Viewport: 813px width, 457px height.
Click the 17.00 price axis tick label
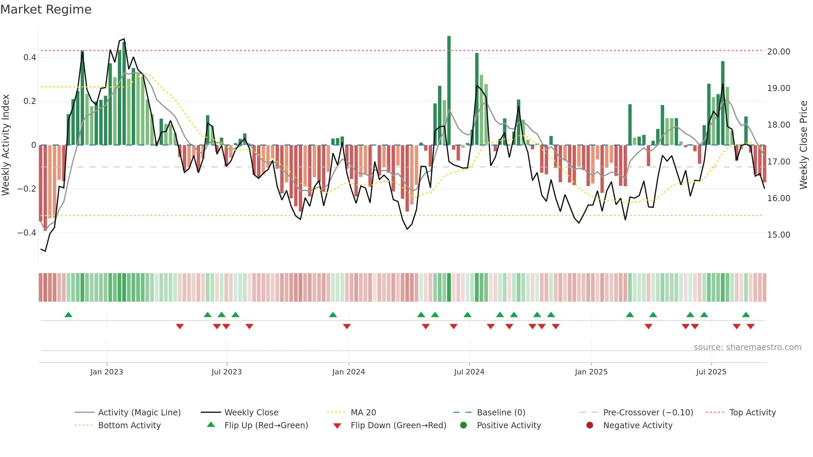(x=778, y=161)
